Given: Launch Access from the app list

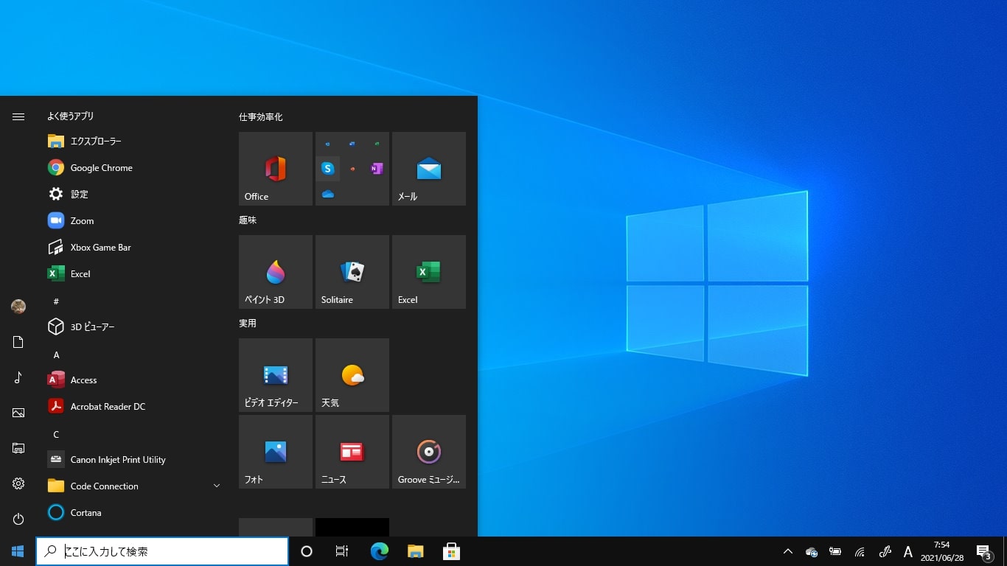Looking at the screenshot, I should (134, 380).
